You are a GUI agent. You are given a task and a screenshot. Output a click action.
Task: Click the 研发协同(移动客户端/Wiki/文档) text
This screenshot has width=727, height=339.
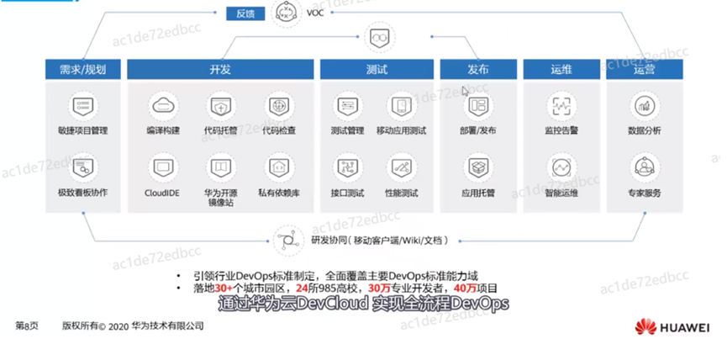pos(380,241)
